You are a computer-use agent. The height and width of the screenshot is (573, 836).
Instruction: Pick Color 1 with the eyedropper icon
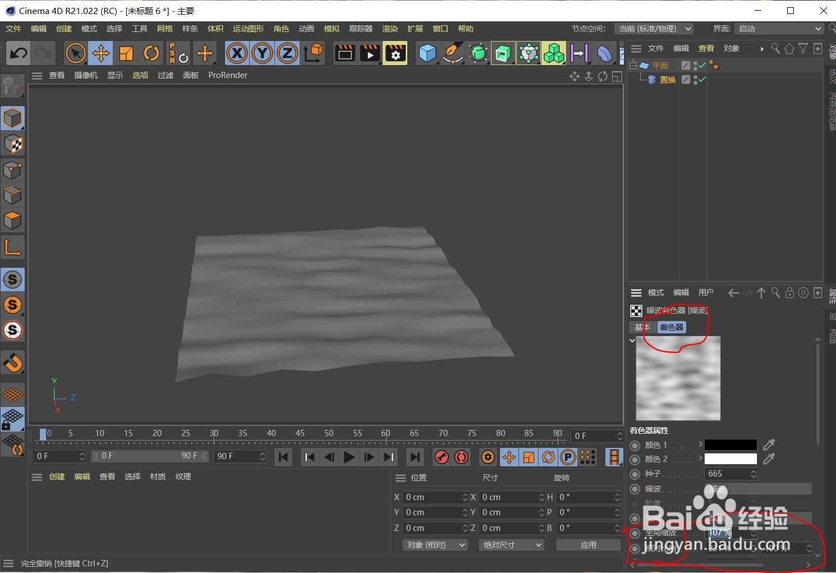click(x=769, y=444)
